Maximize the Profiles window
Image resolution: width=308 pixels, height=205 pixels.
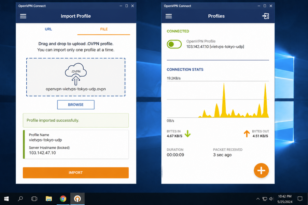click(x=265, y=6)
